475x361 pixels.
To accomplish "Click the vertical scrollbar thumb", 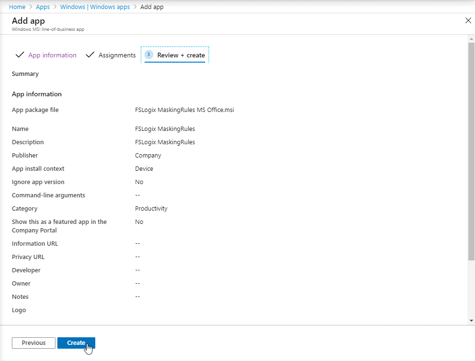I will (x=471, y=151).
